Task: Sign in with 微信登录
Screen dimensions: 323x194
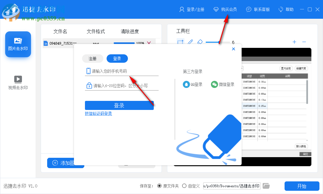Action: point(223,84)
